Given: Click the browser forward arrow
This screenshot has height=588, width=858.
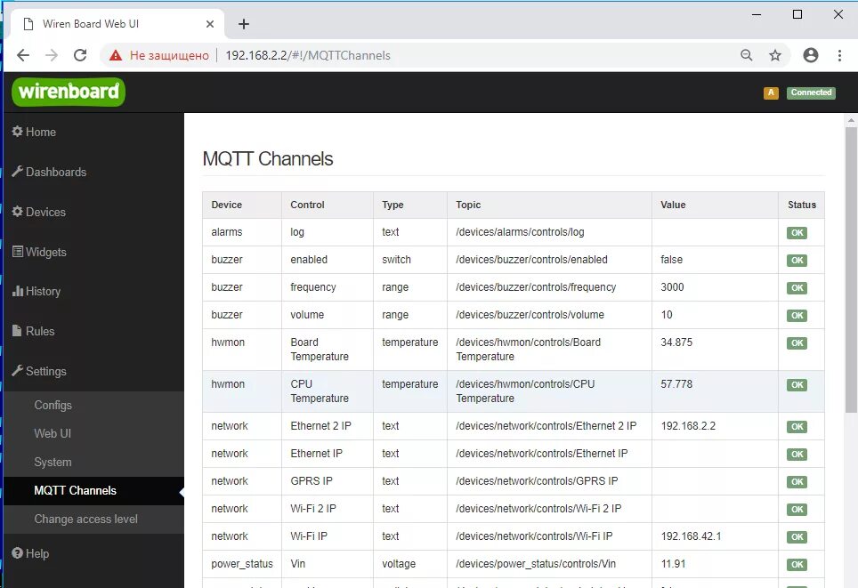Looking at the screenshot, I should click(x=52, y=55).
